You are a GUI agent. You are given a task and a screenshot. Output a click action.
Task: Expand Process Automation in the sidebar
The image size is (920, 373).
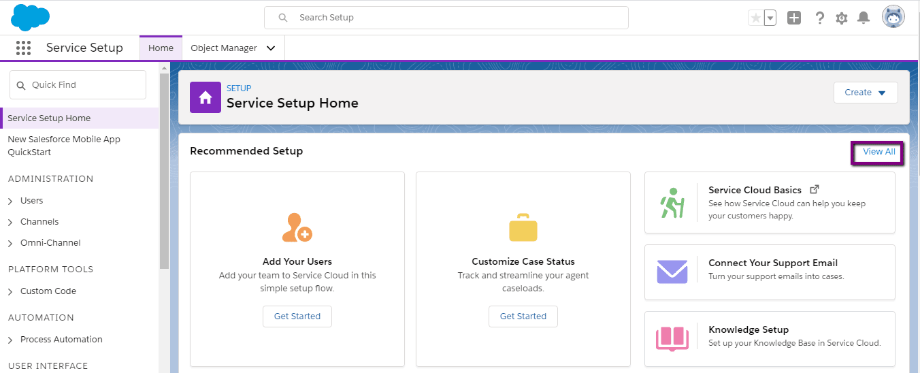10,340
